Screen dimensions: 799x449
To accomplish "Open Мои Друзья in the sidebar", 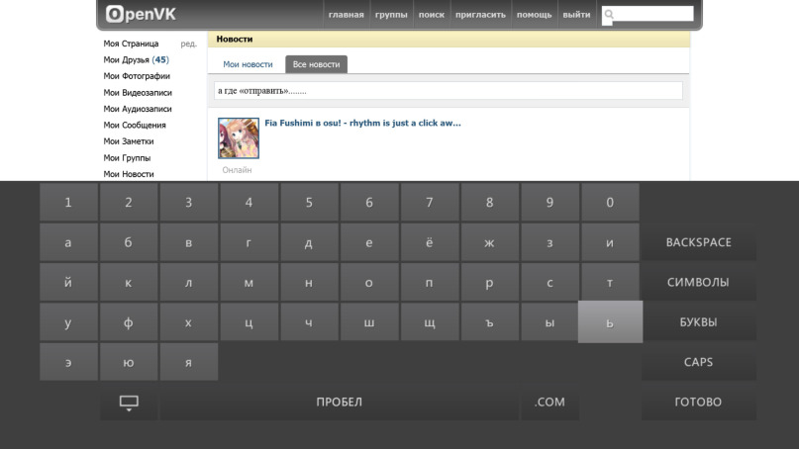I will (x=136, y=60).
